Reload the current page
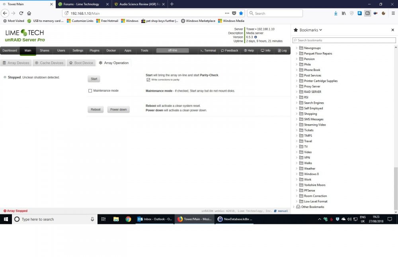 (x=21, y=13)
